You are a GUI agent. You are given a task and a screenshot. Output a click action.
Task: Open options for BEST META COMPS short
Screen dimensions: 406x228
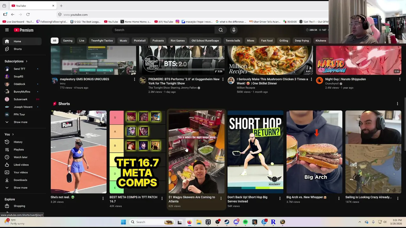(162, 198)
